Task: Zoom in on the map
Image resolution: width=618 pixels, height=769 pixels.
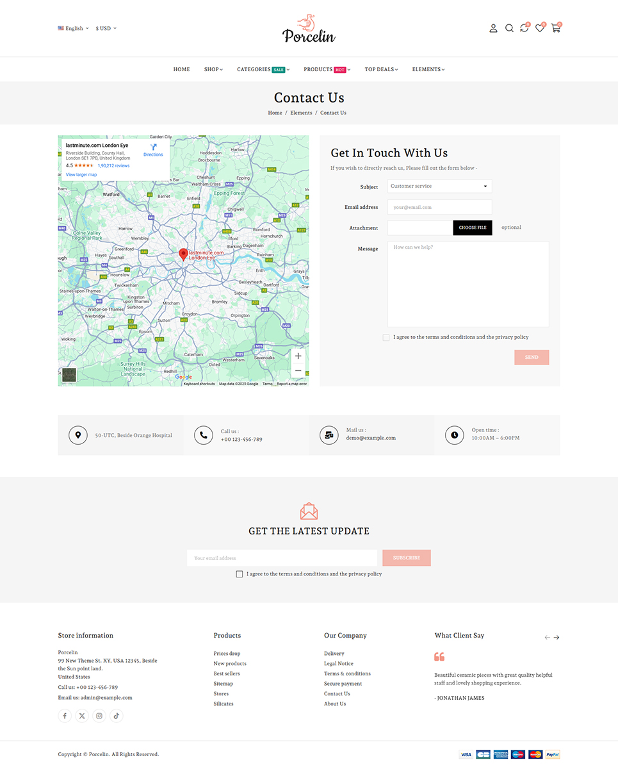Action: (x=298, y=356)
